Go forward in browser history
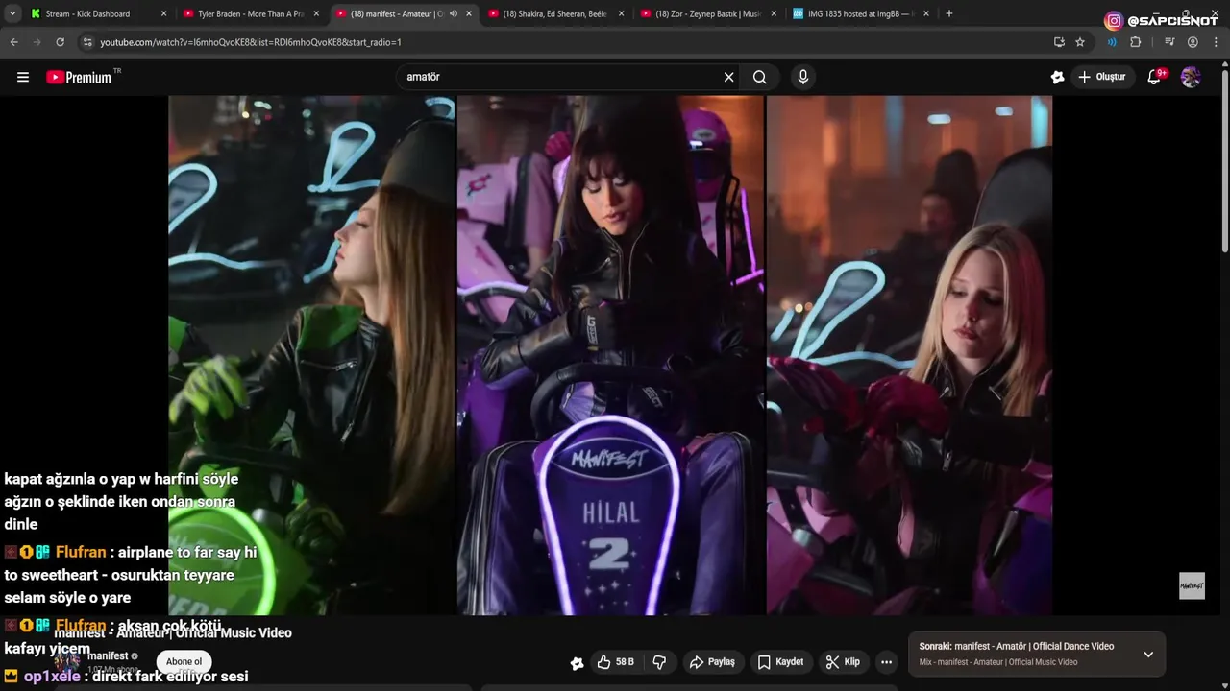Screen dimensions: 1230x691 click(x=37, y=42)
